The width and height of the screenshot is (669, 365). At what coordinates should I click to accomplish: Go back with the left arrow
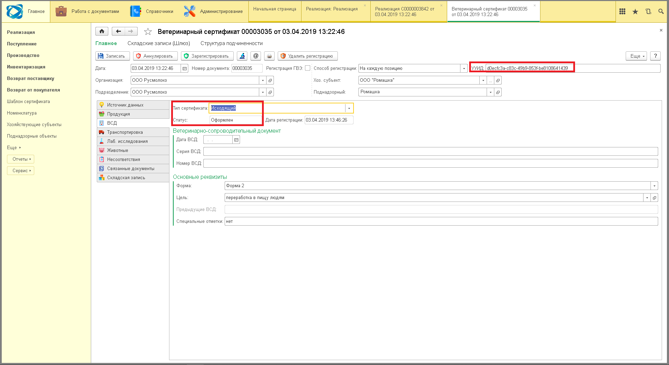pos(118,31)
